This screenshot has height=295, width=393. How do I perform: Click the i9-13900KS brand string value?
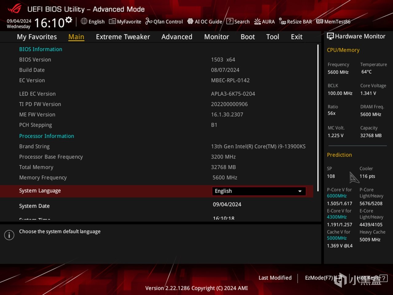coord(258,147)
